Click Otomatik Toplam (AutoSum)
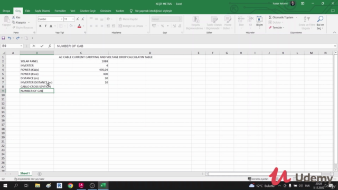This screenshot has height=190, width=338. 281,17
